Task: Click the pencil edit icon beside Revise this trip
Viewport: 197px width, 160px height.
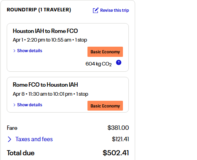Action: (x=96, y=10)
